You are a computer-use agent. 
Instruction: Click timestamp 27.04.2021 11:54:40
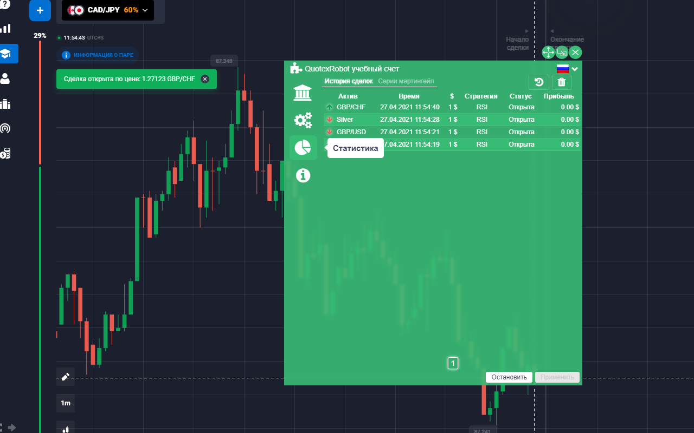tap(410, 107)
